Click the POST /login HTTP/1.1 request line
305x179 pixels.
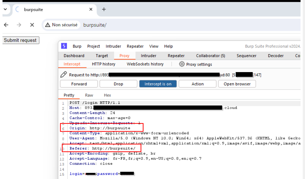click(95, 102)
